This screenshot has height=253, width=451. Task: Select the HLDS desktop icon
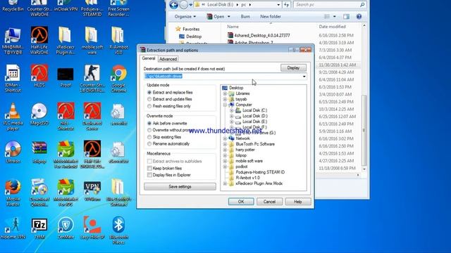(39, 76)
